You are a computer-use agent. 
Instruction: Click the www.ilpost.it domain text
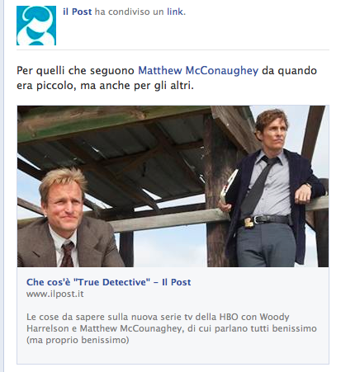55,294
